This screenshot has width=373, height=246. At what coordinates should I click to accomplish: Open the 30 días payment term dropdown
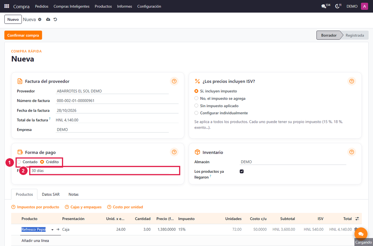click(105, 171)
